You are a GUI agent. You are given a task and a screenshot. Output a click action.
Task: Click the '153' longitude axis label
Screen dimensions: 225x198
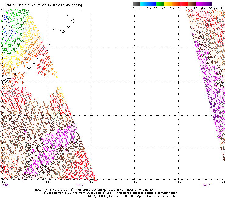[46, 182]
